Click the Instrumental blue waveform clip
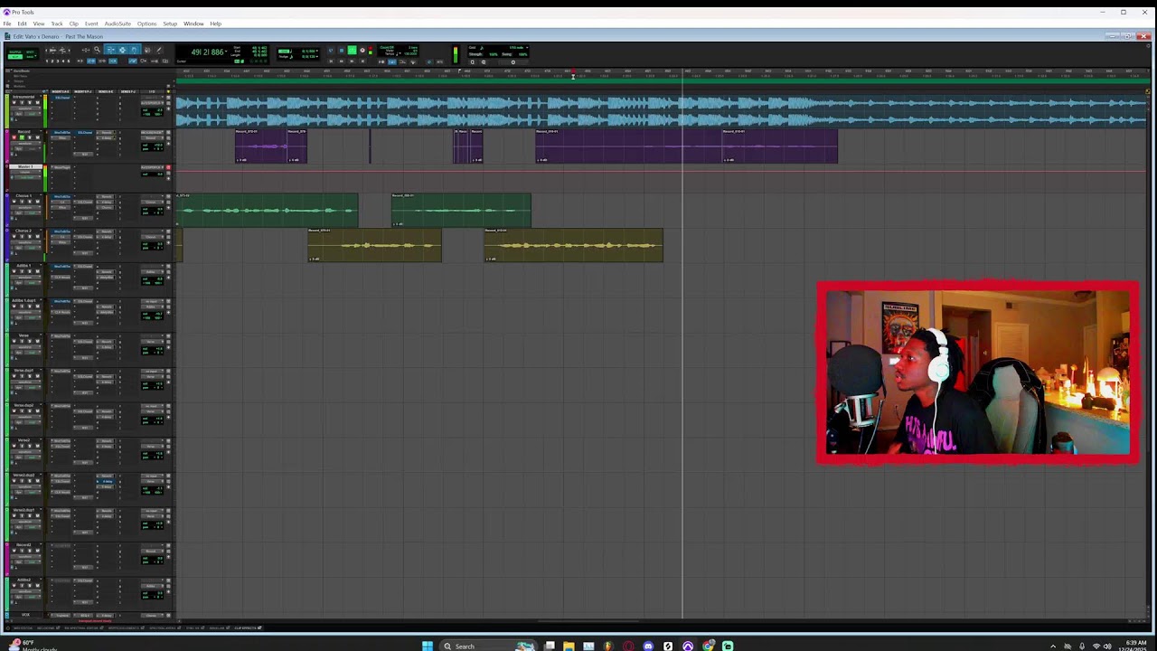 660,110
